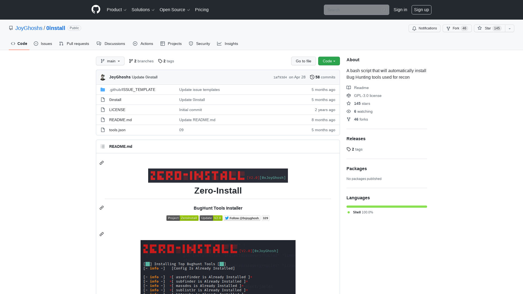Open the Security tab
Viewport: 523px width, 294px height.
coord(199,44)
